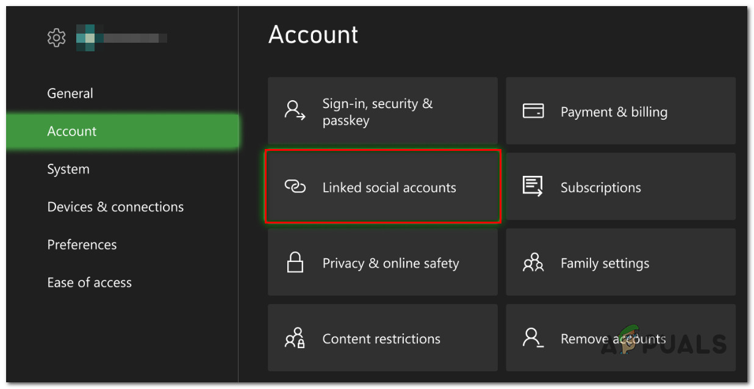The width and height of the screenshot is (754, 389).
Task: Select Devices & connections in sidebar
Action: click(x=115, y=206)
